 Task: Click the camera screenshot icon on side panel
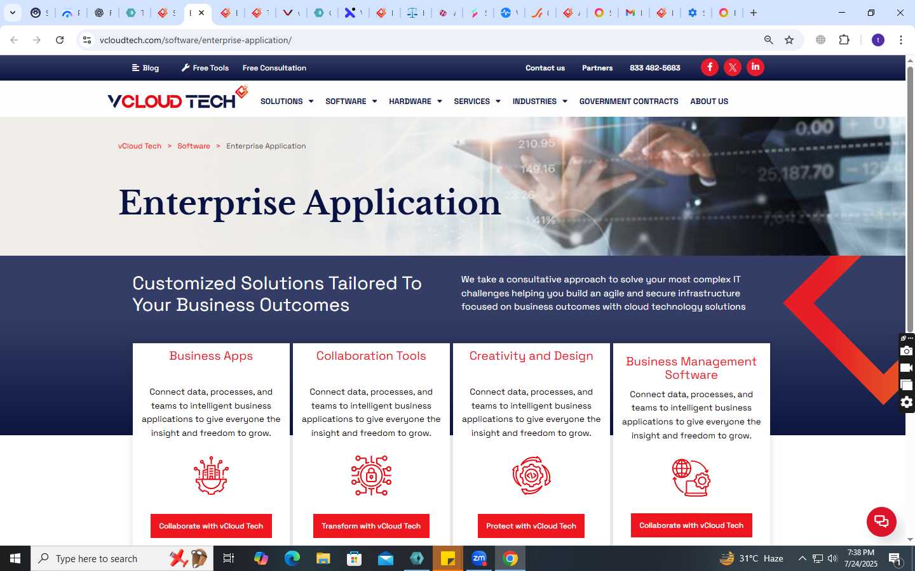pyautogui.click(x=907, y=351)
